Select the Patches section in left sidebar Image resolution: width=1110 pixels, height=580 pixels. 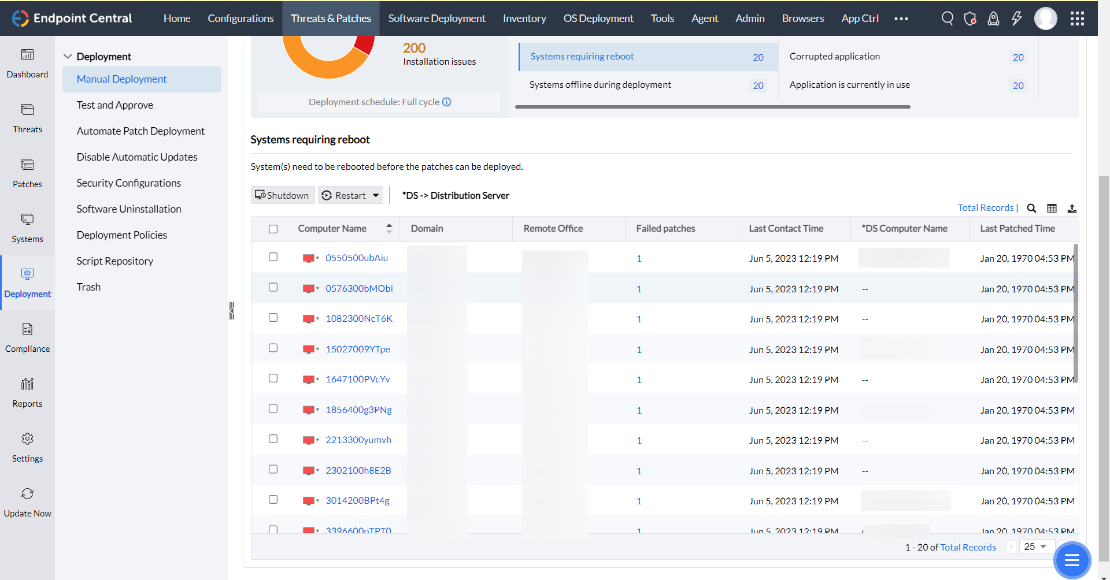point(27,172)
